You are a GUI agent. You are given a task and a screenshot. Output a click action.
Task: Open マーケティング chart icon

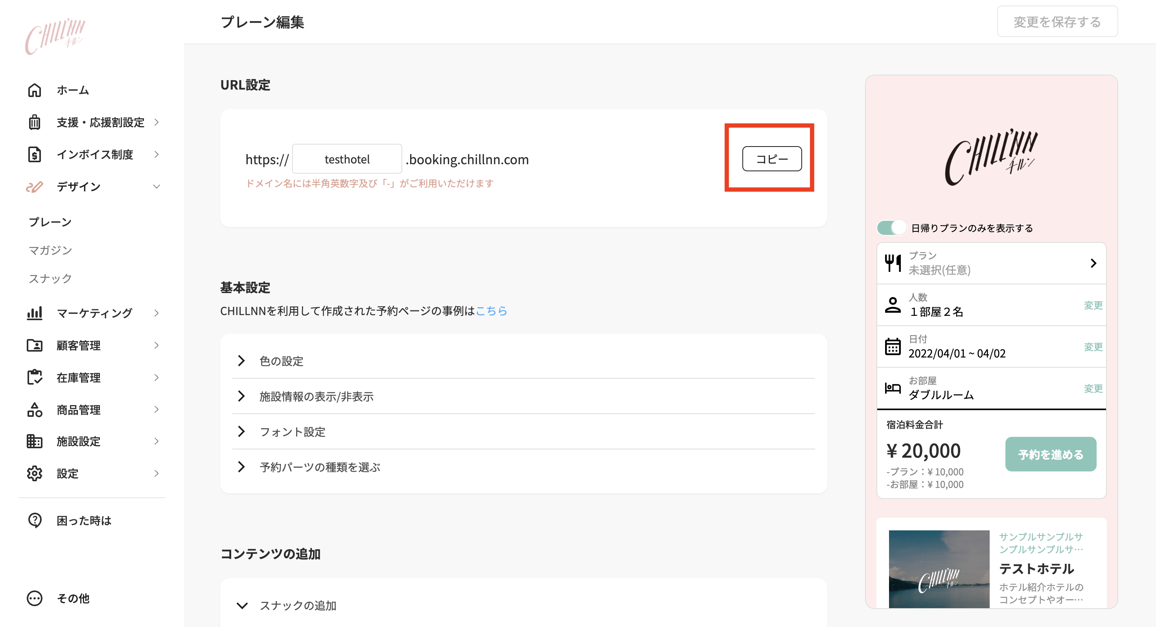click(35, 313)
